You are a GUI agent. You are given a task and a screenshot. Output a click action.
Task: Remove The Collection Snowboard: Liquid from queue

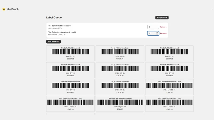163,33
